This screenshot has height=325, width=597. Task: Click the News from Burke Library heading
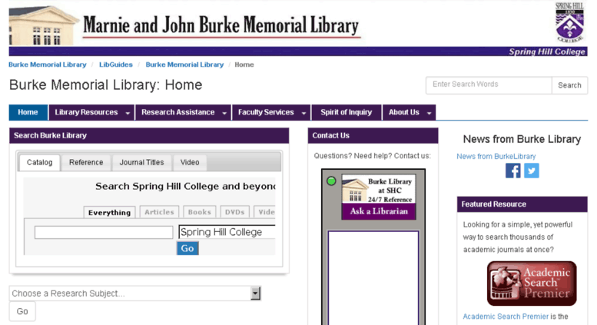522,139
